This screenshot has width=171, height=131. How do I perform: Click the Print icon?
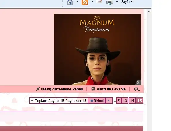coord(109,2)
